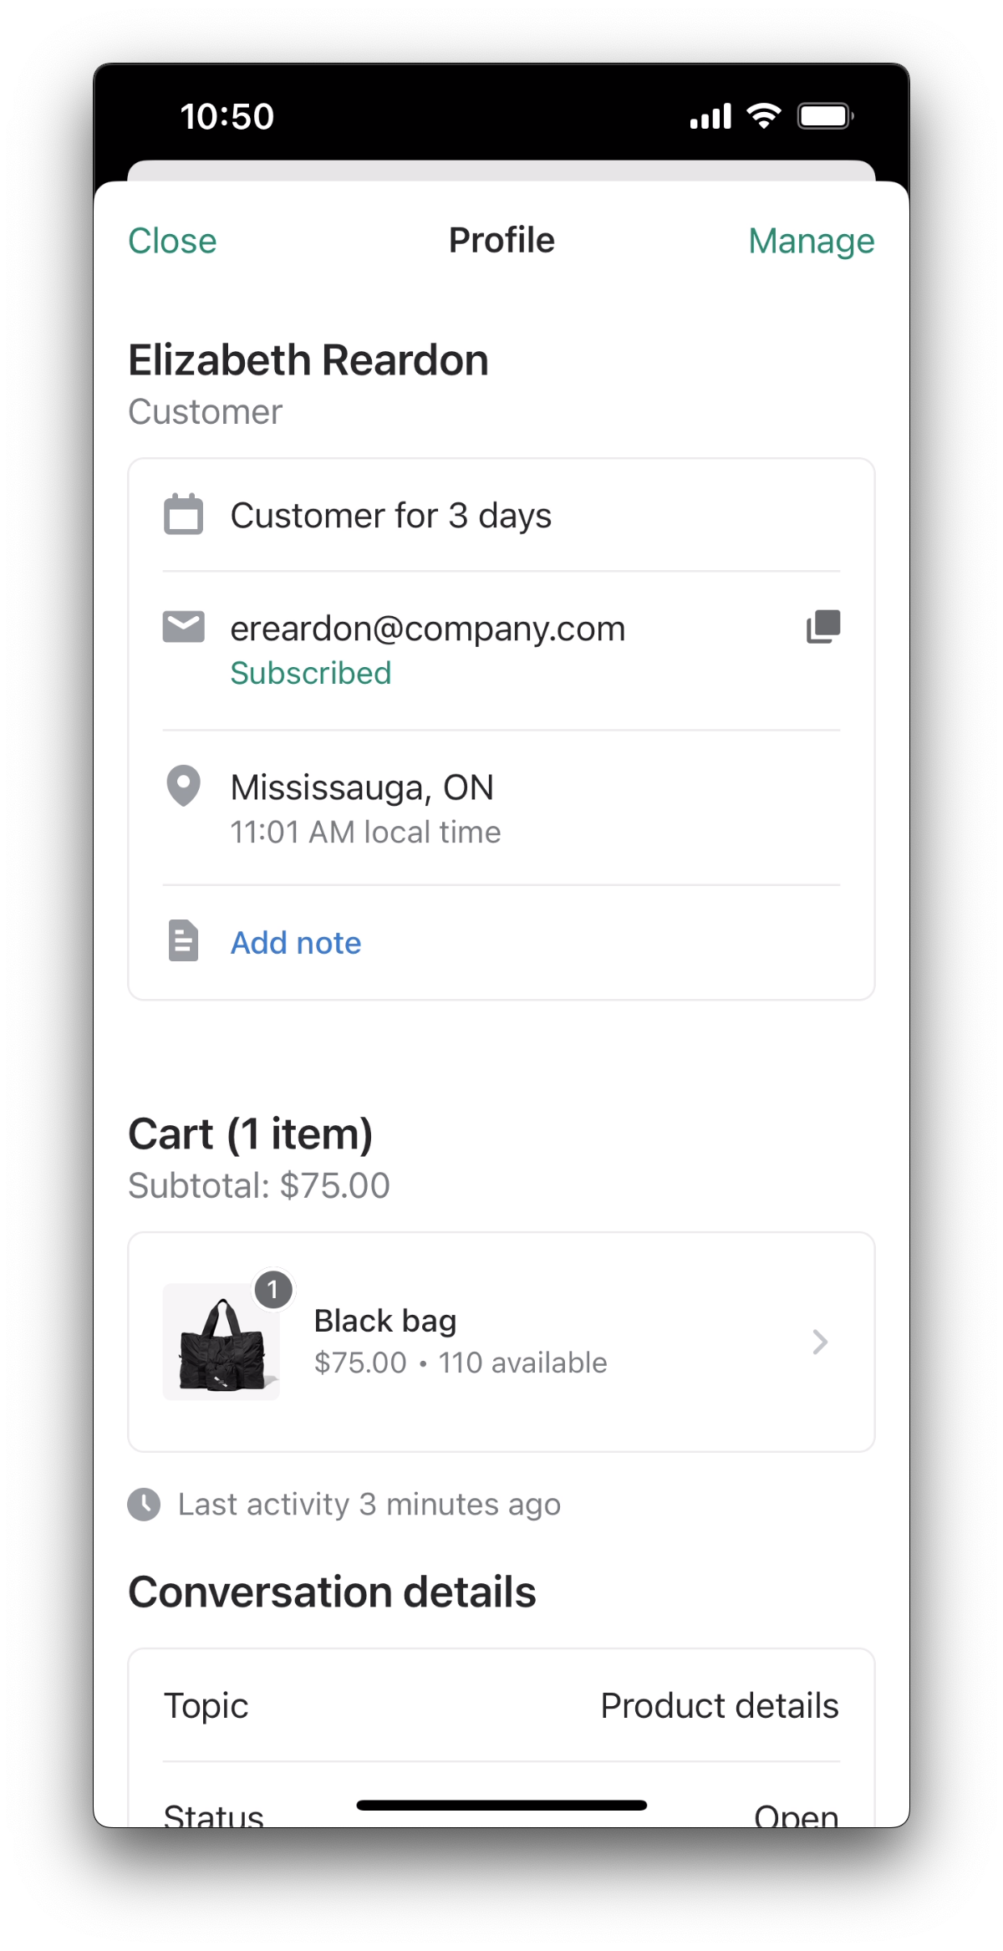Tap the Black bag cart item name
The image size is (1003, 1951).
(x=385, y=1321)
